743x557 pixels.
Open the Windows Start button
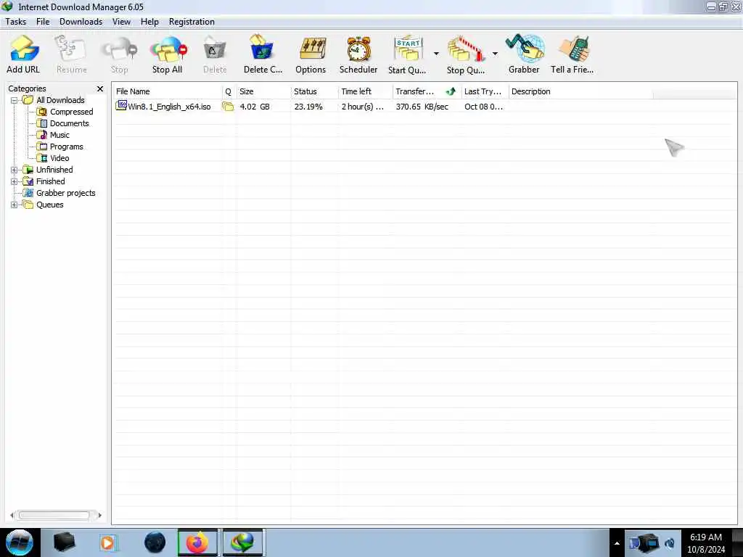pos(19,542)
